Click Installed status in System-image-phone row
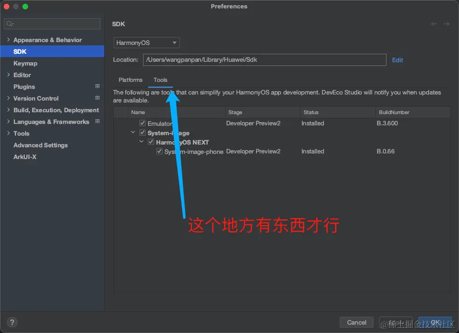The image size is (459, 333). point(313,152)
